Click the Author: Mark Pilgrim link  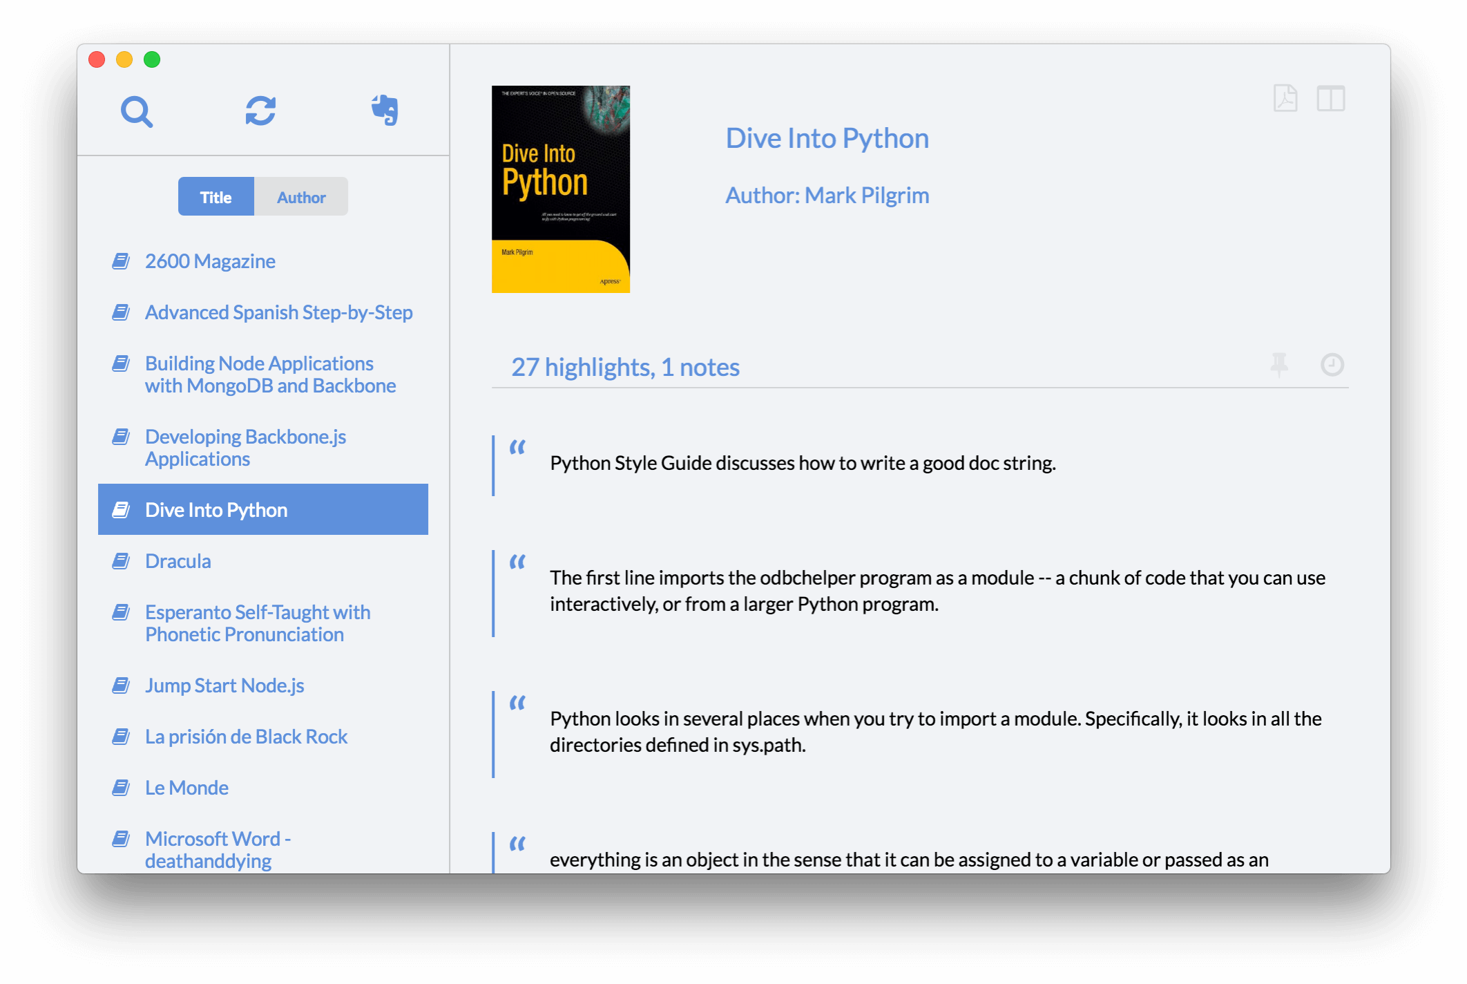[x=827, y=195]
